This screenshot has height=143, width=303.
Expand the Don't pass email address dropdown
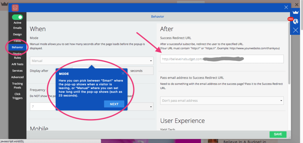pos(222,101)
